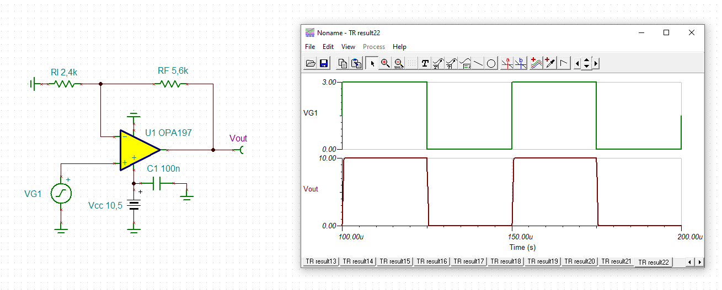
Task: Click the Zoom 100% magnifier icon
Action: [x=398, y=63]
